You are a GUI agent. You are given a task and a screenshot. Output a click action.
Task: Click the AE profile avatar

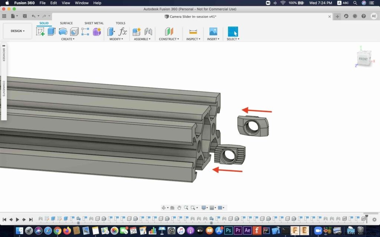pos(374,16)
